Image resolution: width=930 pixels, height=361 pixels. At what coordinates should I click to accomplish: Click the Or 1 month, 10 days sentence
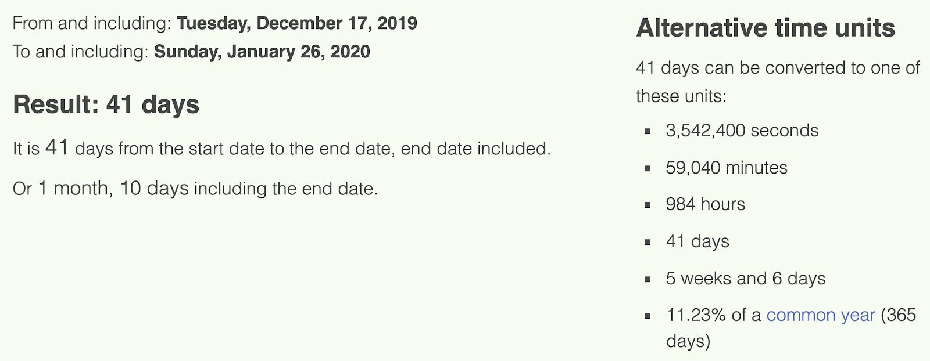pos(195,189)
